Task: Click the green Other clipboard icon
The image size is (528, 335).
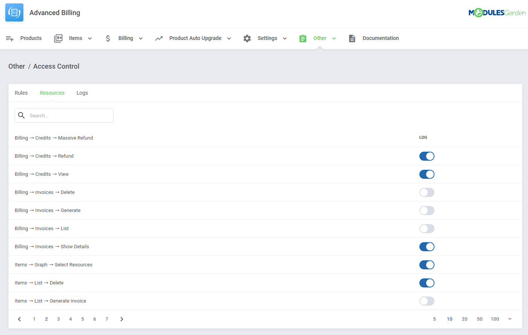Action: [x=303, y=38]
